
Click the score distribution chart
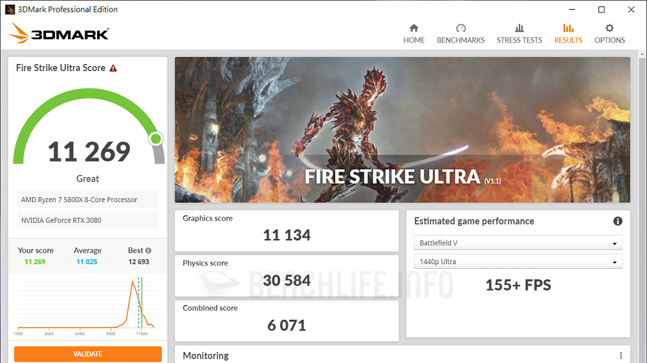point(87,304)
